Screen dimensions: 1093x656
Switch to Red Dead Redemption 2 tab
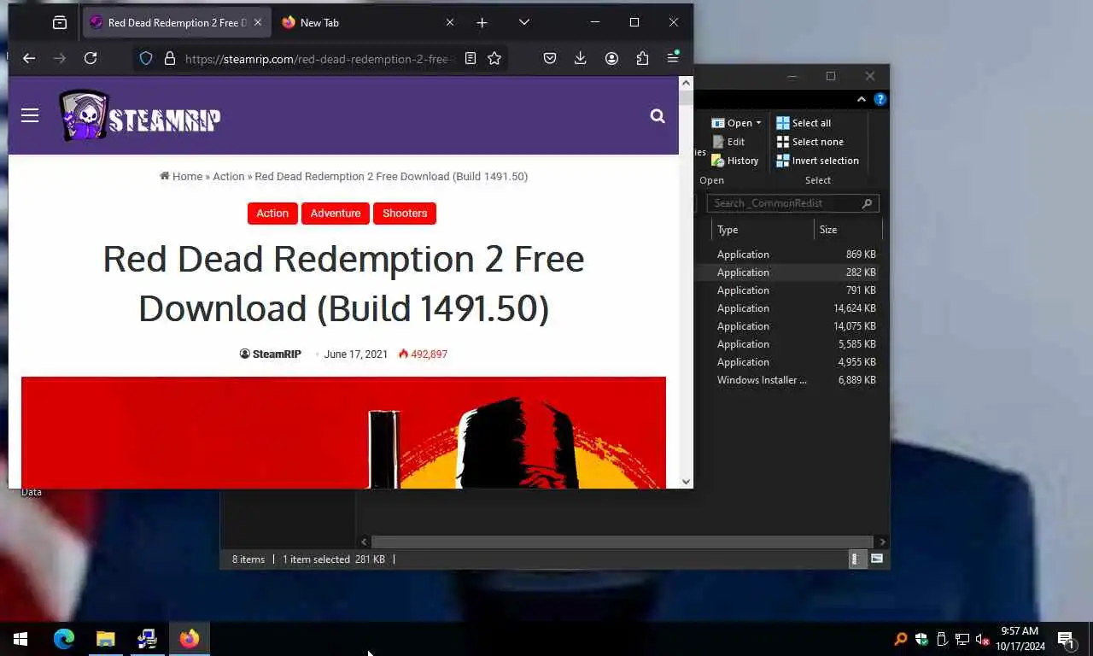[177, 23]
